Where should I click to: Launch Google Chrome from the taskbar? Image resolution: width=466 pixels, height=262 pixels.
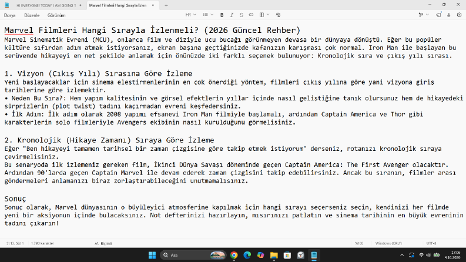(234, 255)
